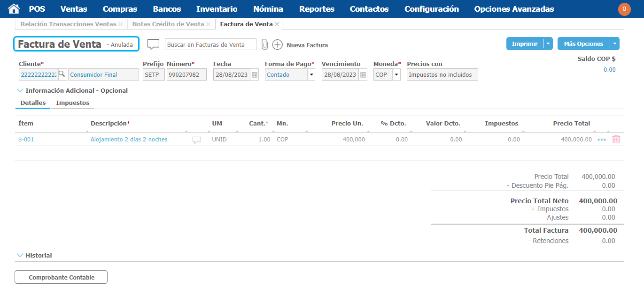Expand the Historial section
This screenshot has height=295, width=644.
[20, 255]
